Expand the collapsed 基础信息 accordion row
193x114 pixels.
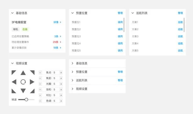tap(97, 63)
